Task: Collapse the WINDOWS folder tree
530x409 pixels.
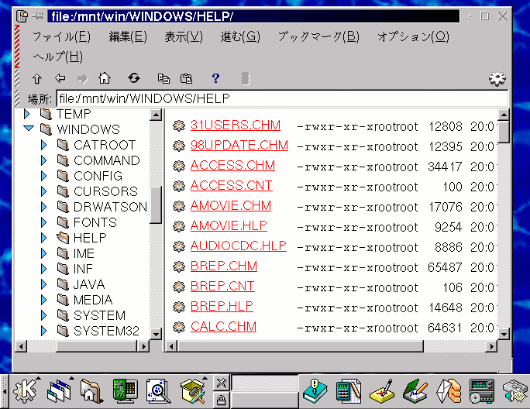Action: [x=29, y=129]
